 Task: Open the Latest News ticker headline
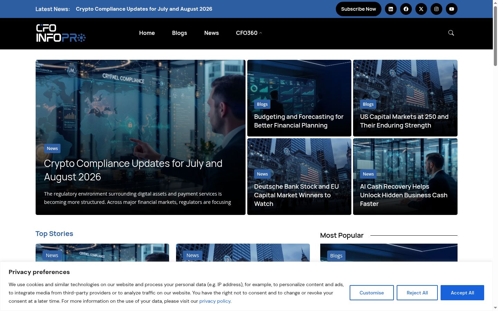pos(144,9)
